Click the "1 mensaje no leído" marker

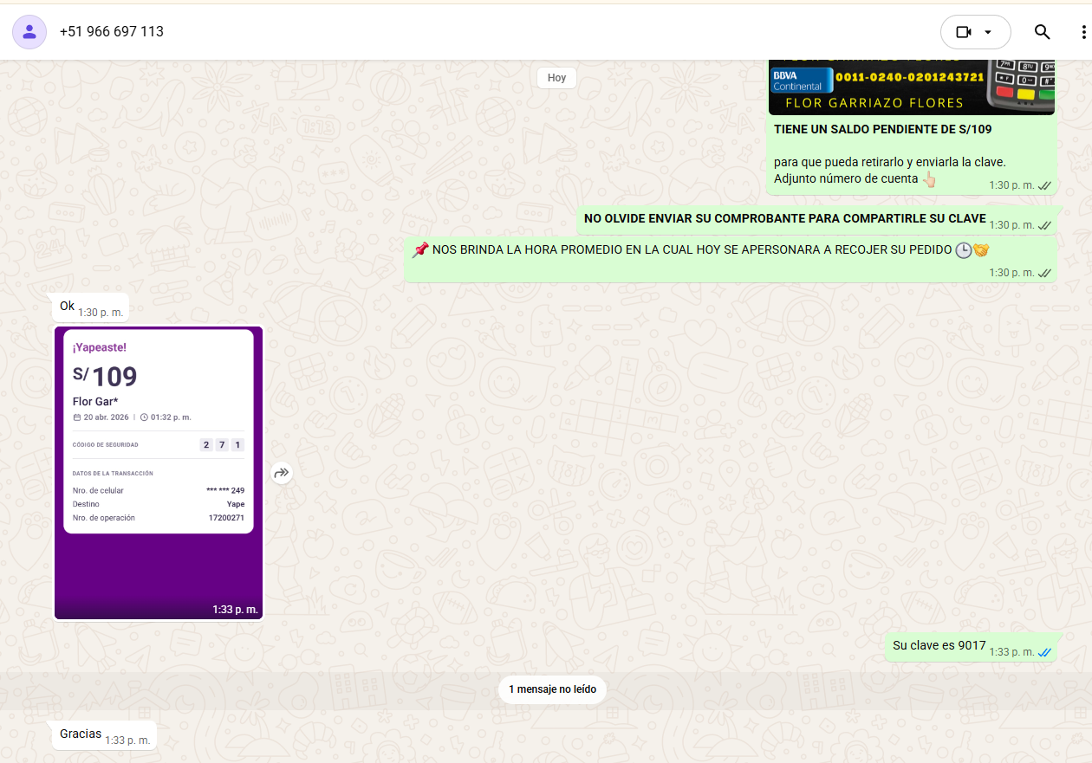552,689
